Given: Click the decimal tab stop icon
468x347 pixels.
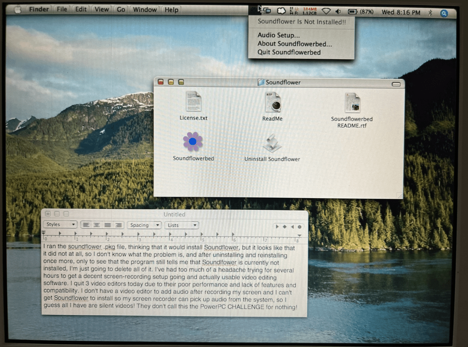Looking at the screenshot, I should tap(299, 227).
